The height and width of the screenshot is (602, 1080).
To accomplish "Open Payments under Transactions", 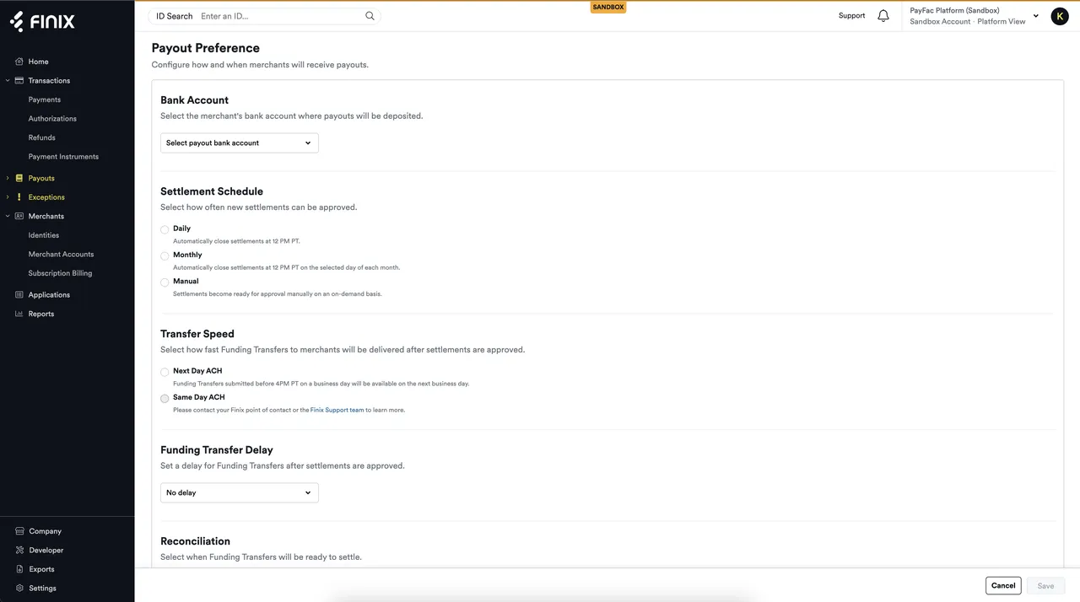I will (45, 99).
